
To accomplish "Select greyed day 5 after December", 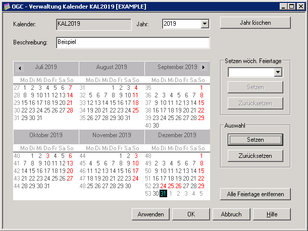I will pos(201,194).
